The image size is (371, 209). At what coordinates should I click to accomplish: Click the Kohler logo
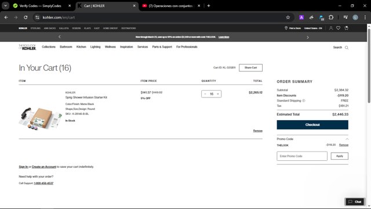27,47
